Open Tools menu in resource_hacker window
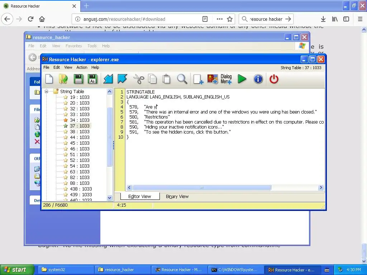 [92, 46]
